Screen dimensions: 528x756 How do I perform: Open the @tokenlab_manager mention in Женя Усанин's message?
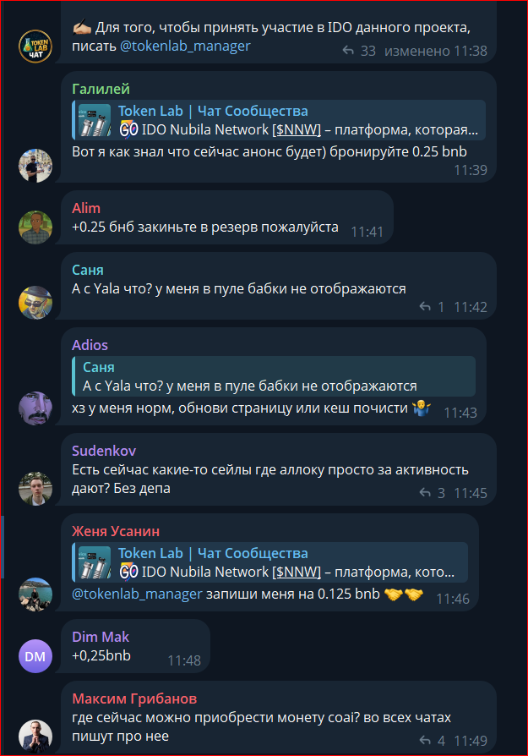tap(137, 594)
